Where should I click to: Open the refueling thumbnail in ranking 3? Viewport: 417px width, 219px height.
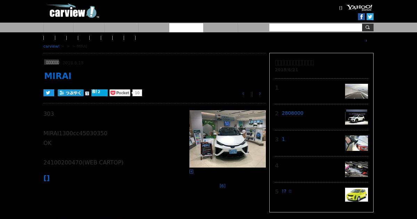click(357, 143)
